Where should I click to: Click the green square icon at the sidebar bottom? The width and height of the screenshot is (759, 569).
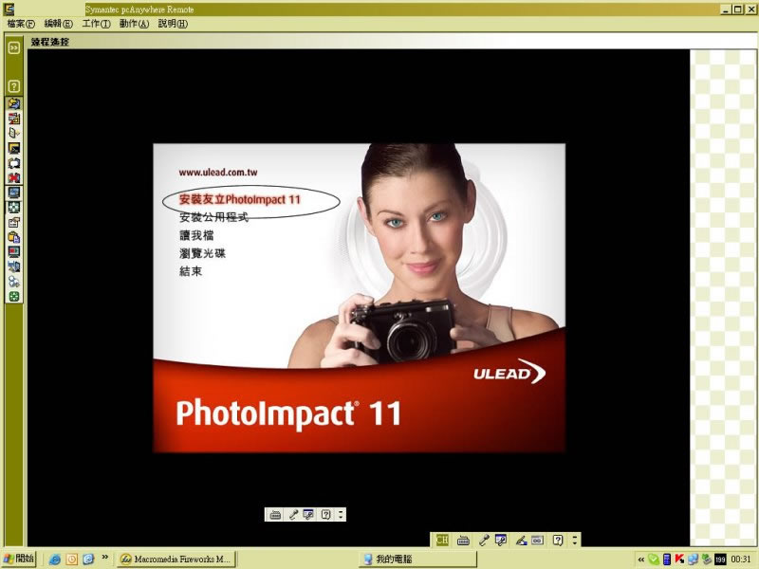click(x=14, y=297)
